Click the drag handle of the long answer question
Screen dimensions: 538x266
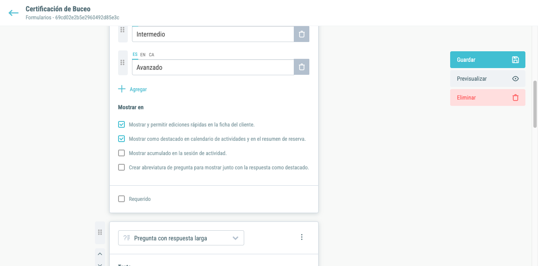(100, 232)
